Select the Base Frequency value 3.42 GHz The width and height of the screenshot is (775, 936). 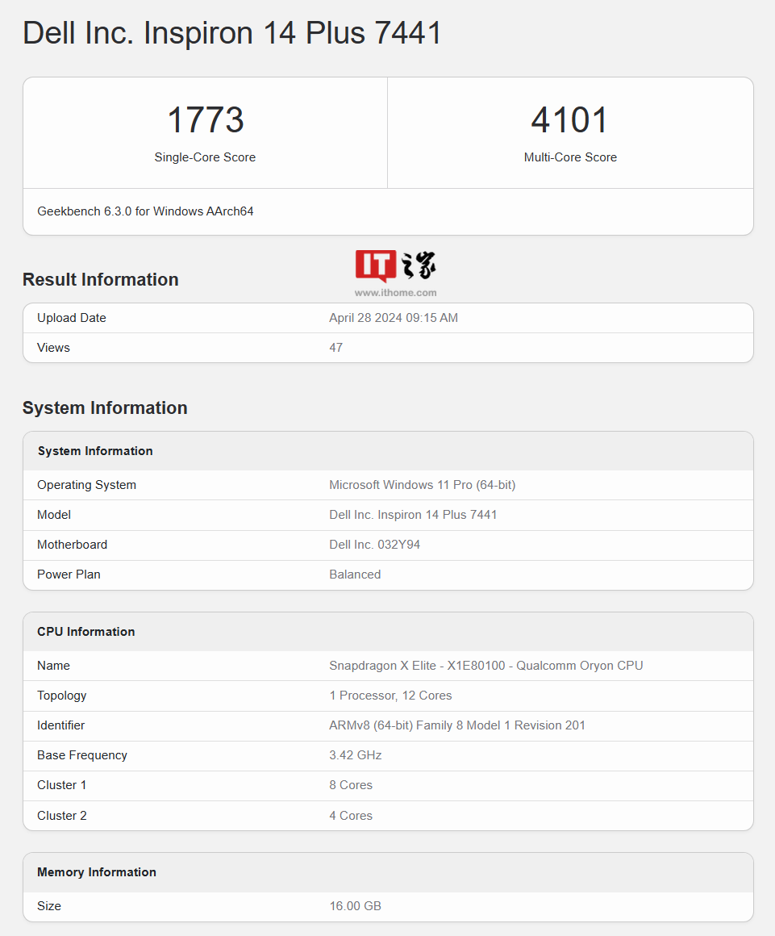[355, 754]
